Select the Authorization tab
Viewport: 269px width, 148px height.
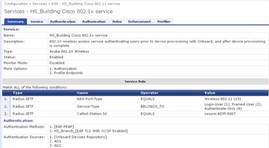pos(94,21)
